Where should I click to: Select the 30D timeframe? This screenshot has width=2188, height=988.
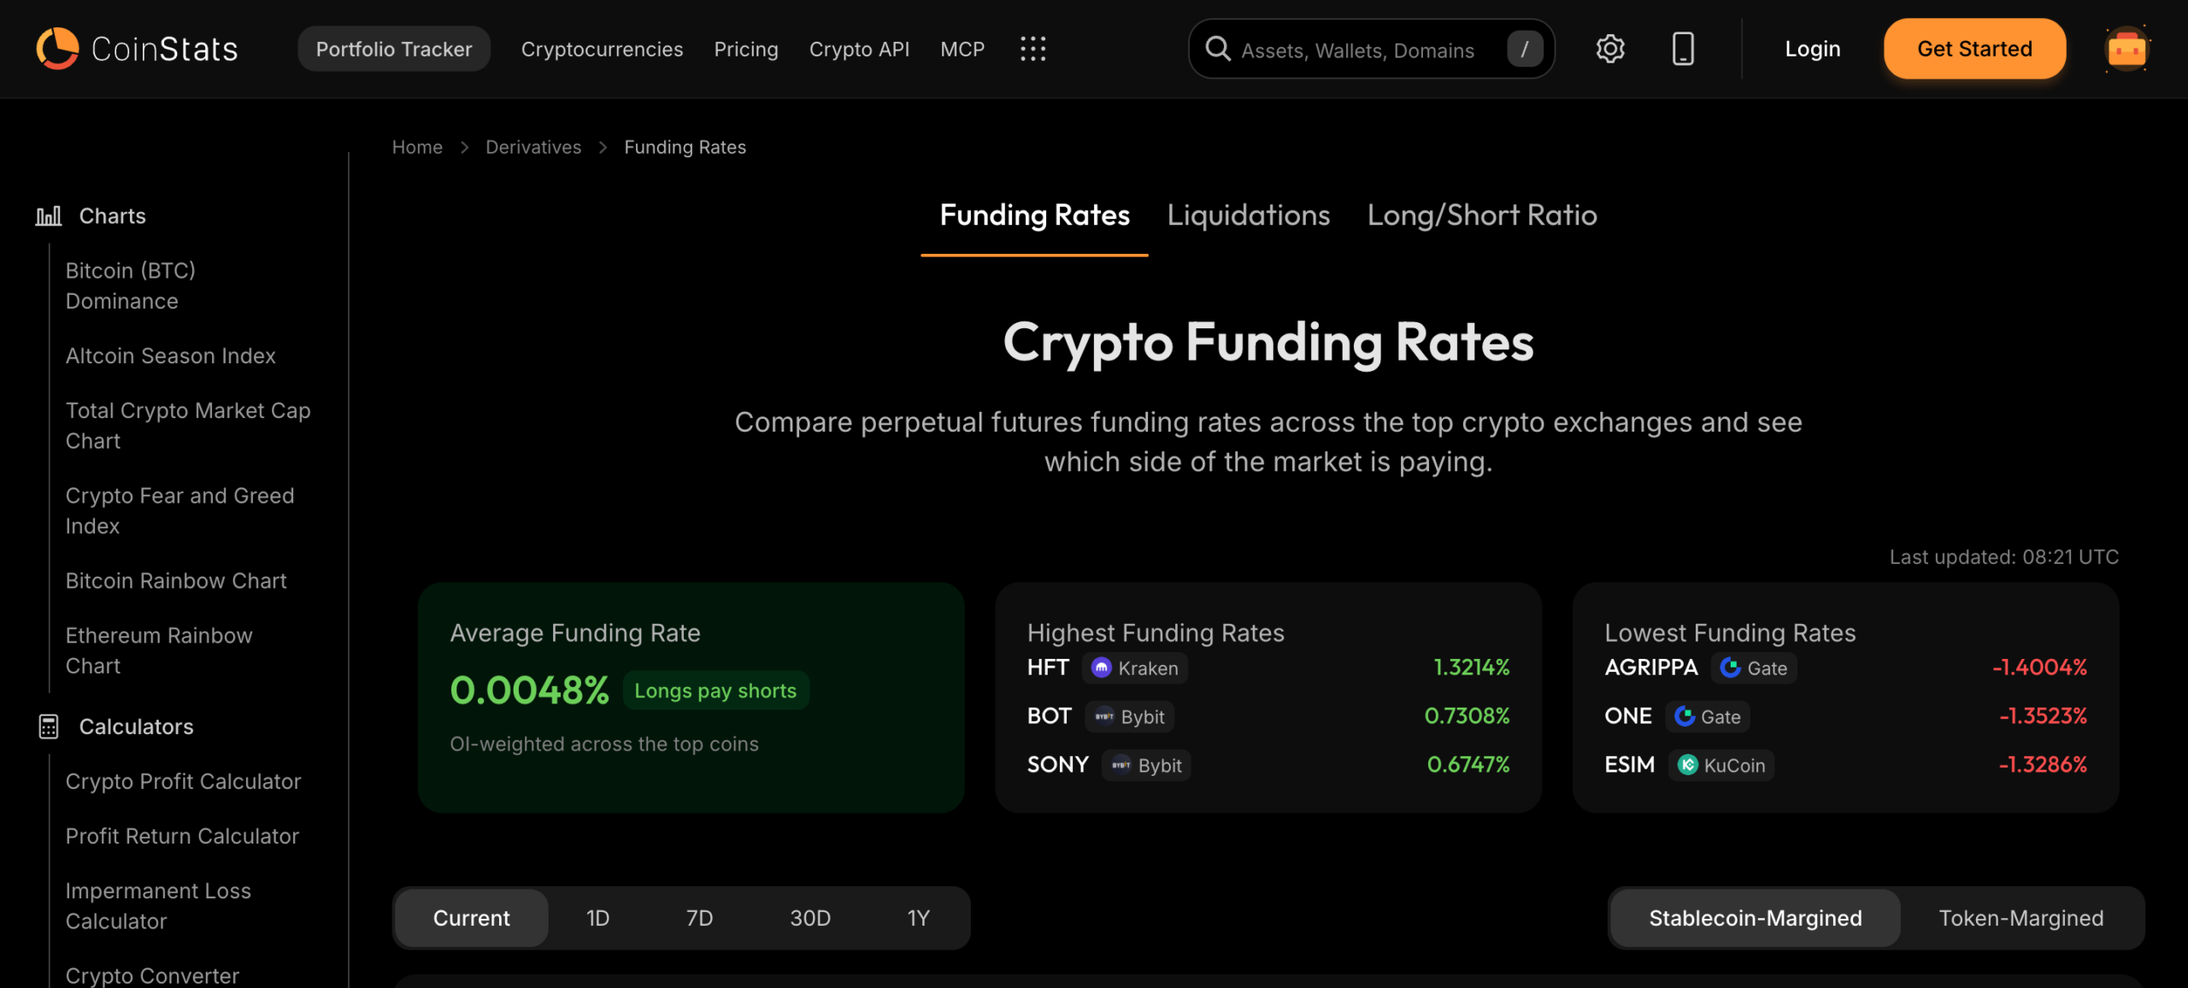pyautogui.click(x=810, y=918)
